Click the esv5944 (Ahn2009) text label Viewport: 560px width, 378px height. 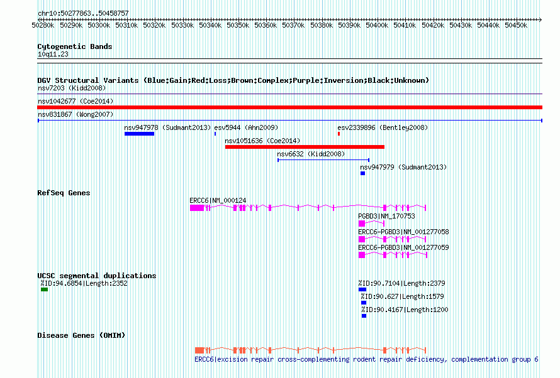click(246, 127)
